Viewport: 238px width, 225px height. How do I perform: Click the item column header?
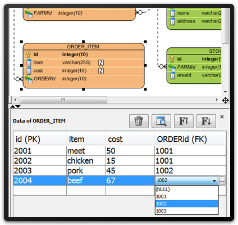click(x=86, y=139)
